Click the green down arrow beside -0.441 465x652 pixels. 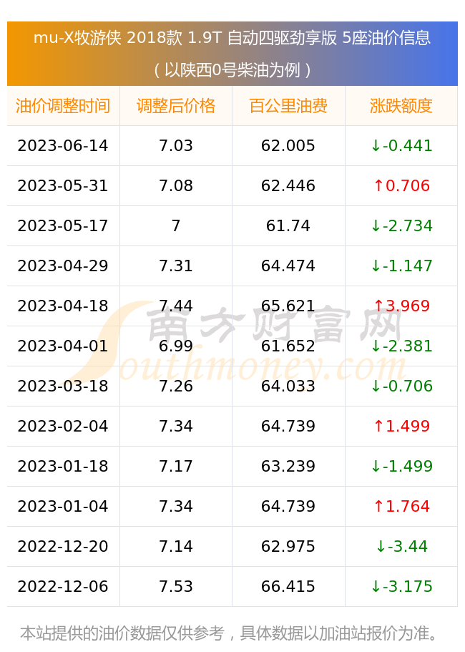point(376,146)
